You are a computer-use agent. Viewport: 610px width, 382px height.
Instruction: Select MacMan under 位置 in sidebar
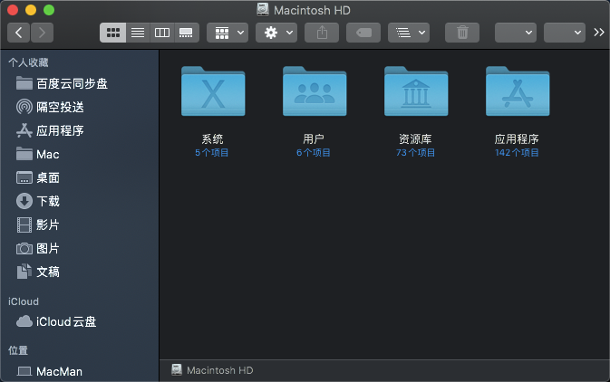[80, 371]
